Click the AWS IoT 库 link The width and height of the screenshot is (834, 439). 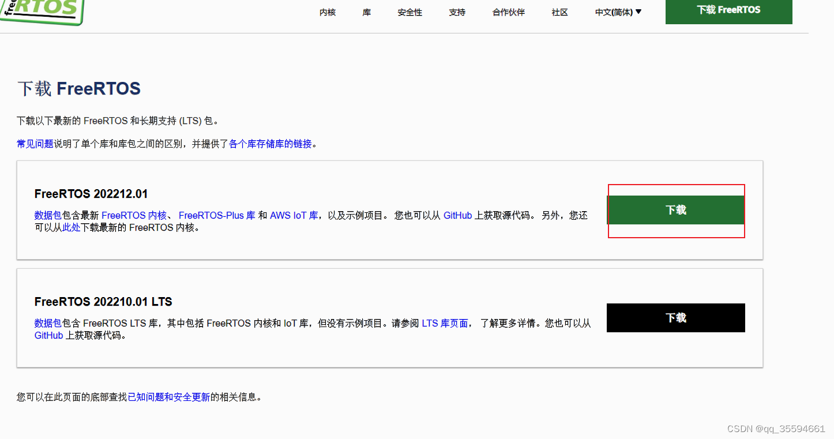(294, 215)
